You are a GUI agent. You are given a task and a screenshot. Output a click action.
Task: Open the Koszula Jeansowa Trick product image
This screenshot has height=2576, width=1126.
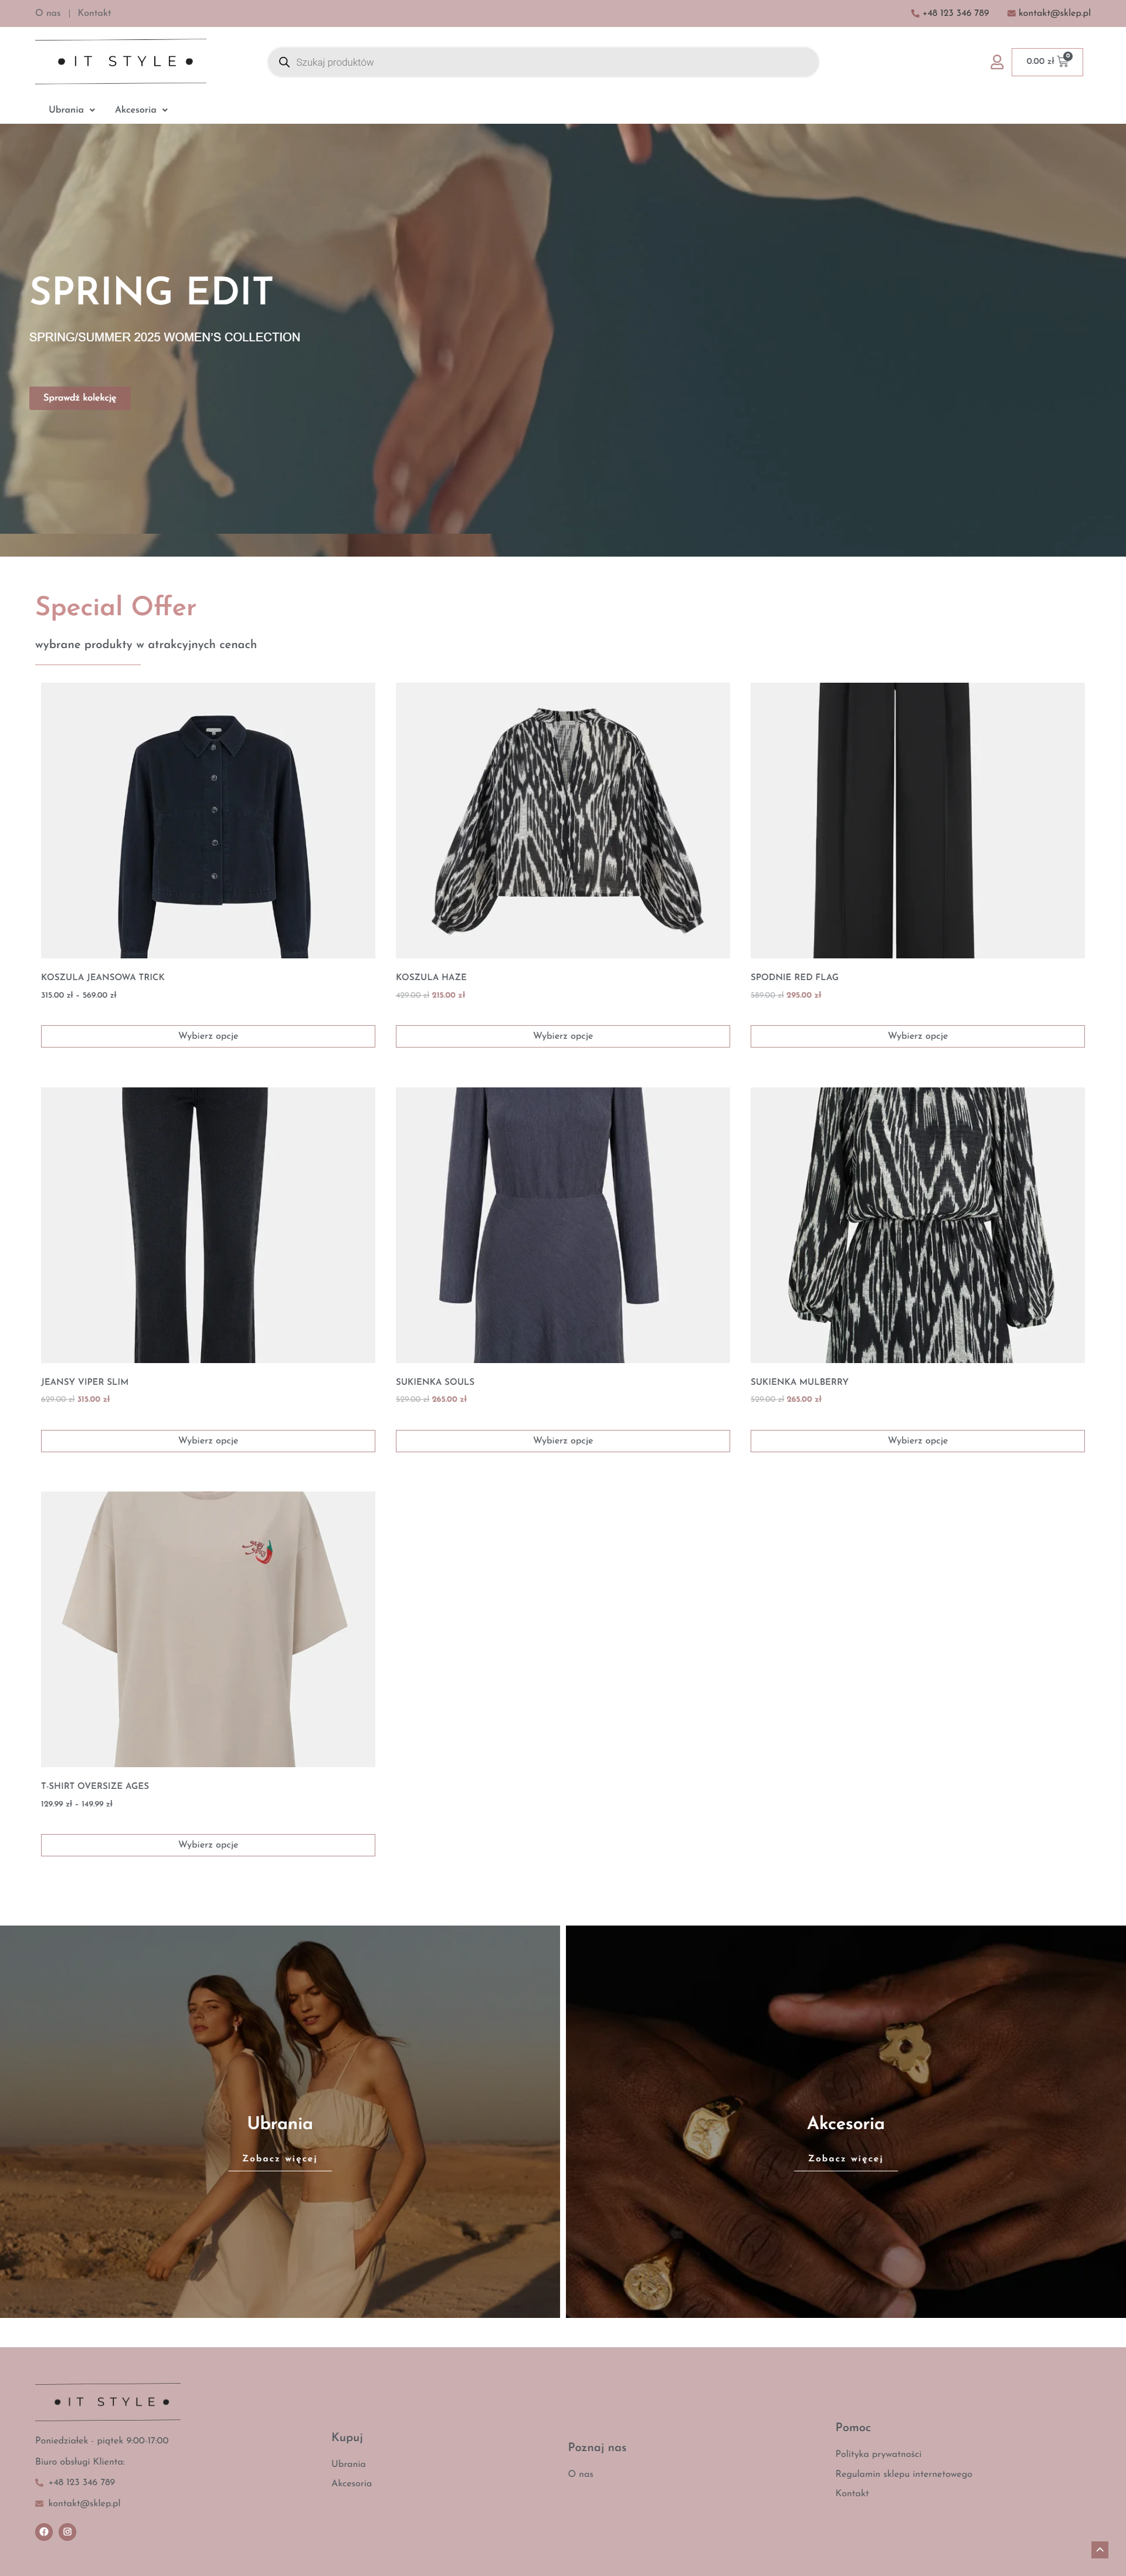click(x=208, y=820)
